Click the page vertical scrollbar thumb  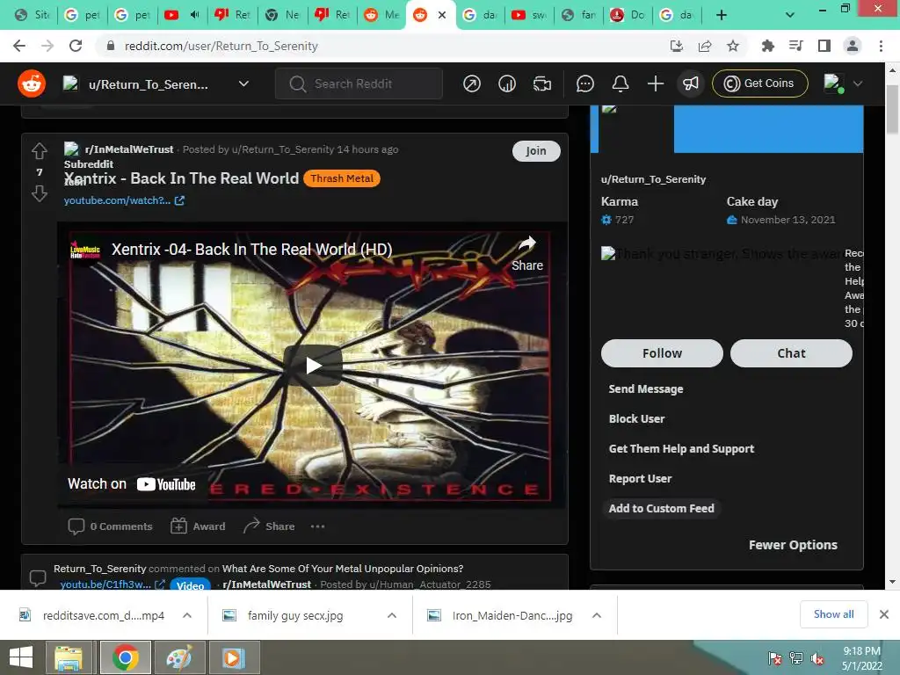coord(893,109)
